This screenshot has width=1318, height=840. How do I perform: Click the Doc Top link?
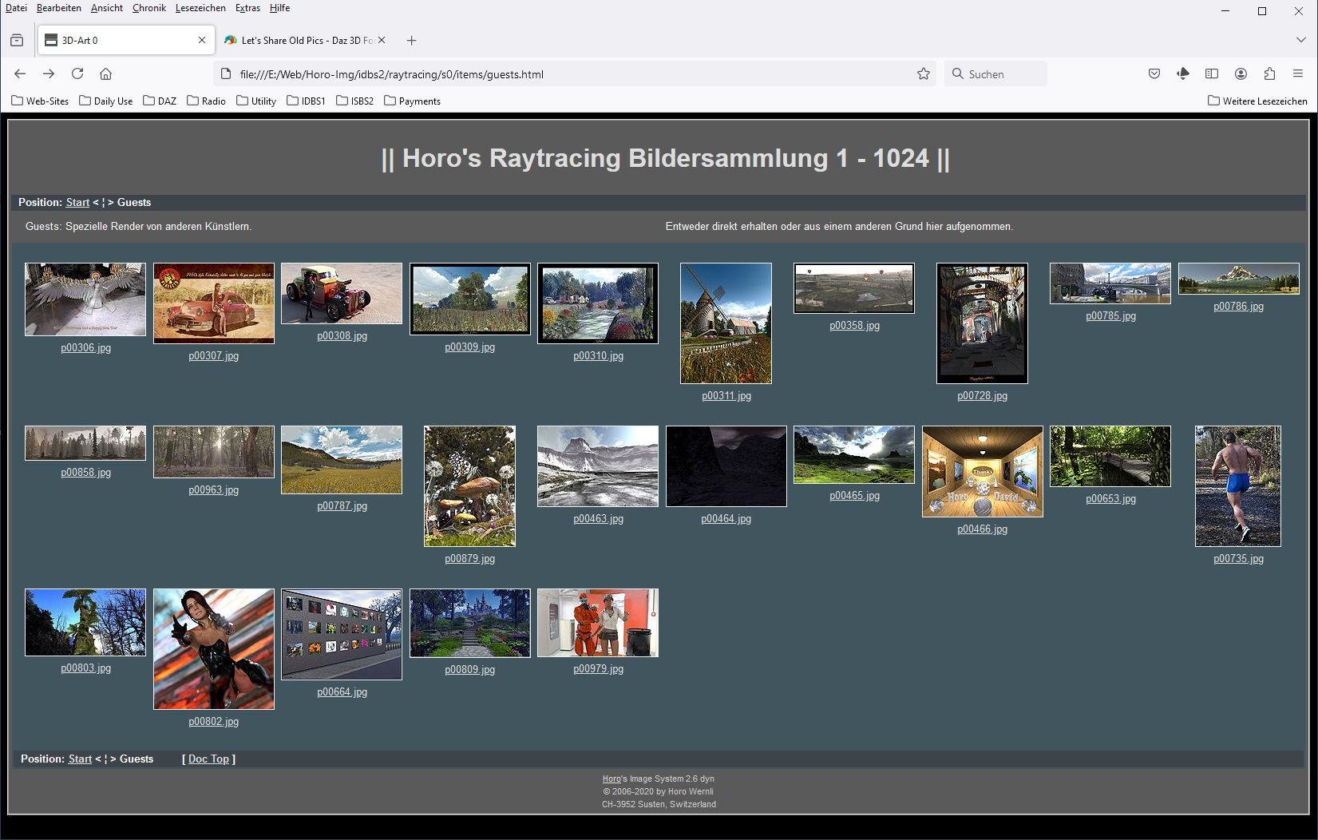pyautogui.click(x=208, y=759)
